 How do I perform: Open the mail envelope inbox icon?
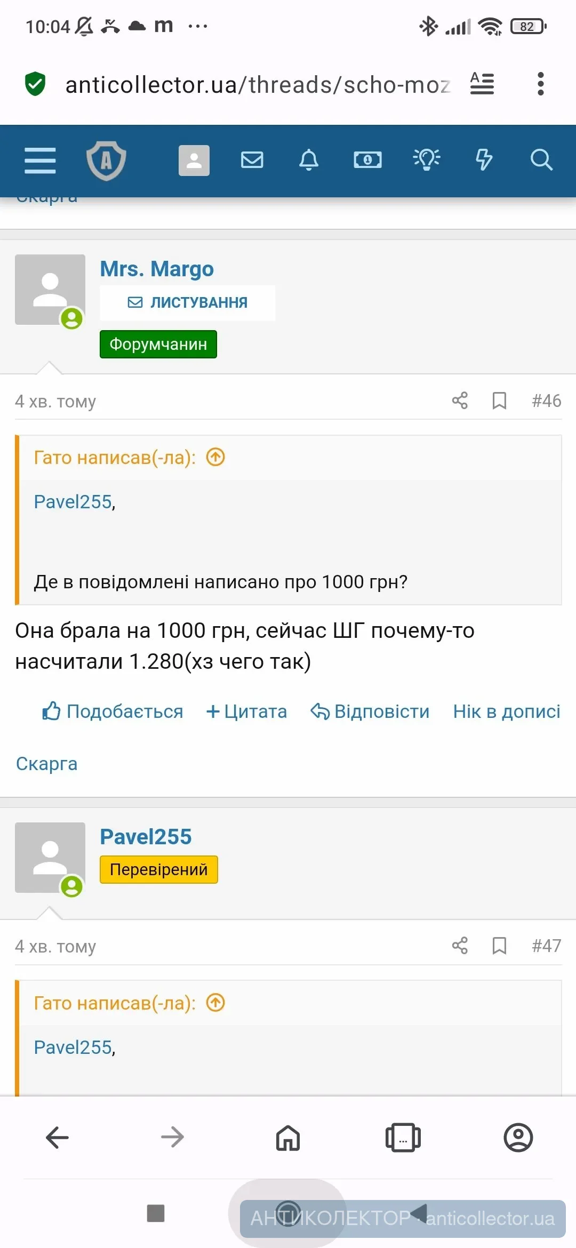252,160
